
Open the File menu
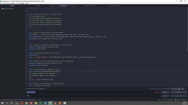click(x=1, y=3)
